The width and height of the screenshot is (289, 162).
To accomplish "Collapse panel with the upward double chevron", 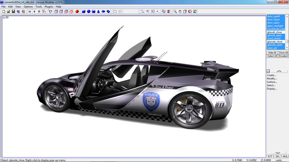I will tap(279, 71).
